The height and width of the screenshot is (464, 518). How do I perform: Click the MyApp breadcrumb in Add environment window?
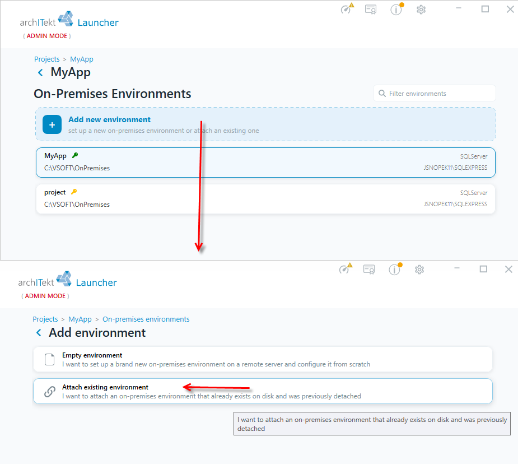(80, 319)
